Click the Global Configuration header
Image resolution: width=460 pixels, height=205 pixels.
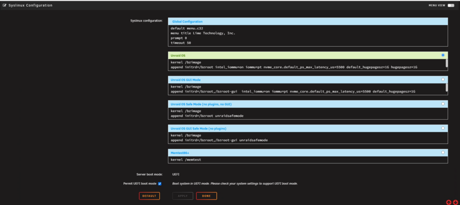(x=308, y=22)
